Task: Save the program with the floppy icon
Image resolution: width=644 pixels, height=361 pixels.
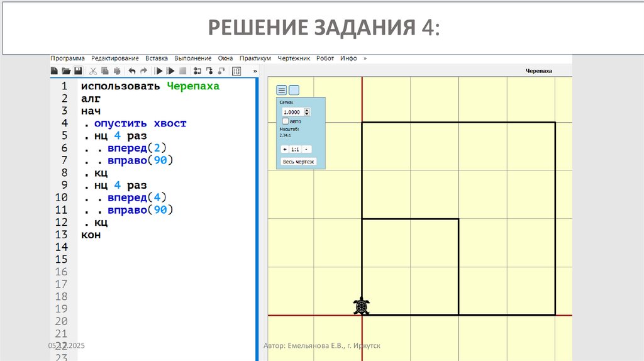Action: point(78,71)
